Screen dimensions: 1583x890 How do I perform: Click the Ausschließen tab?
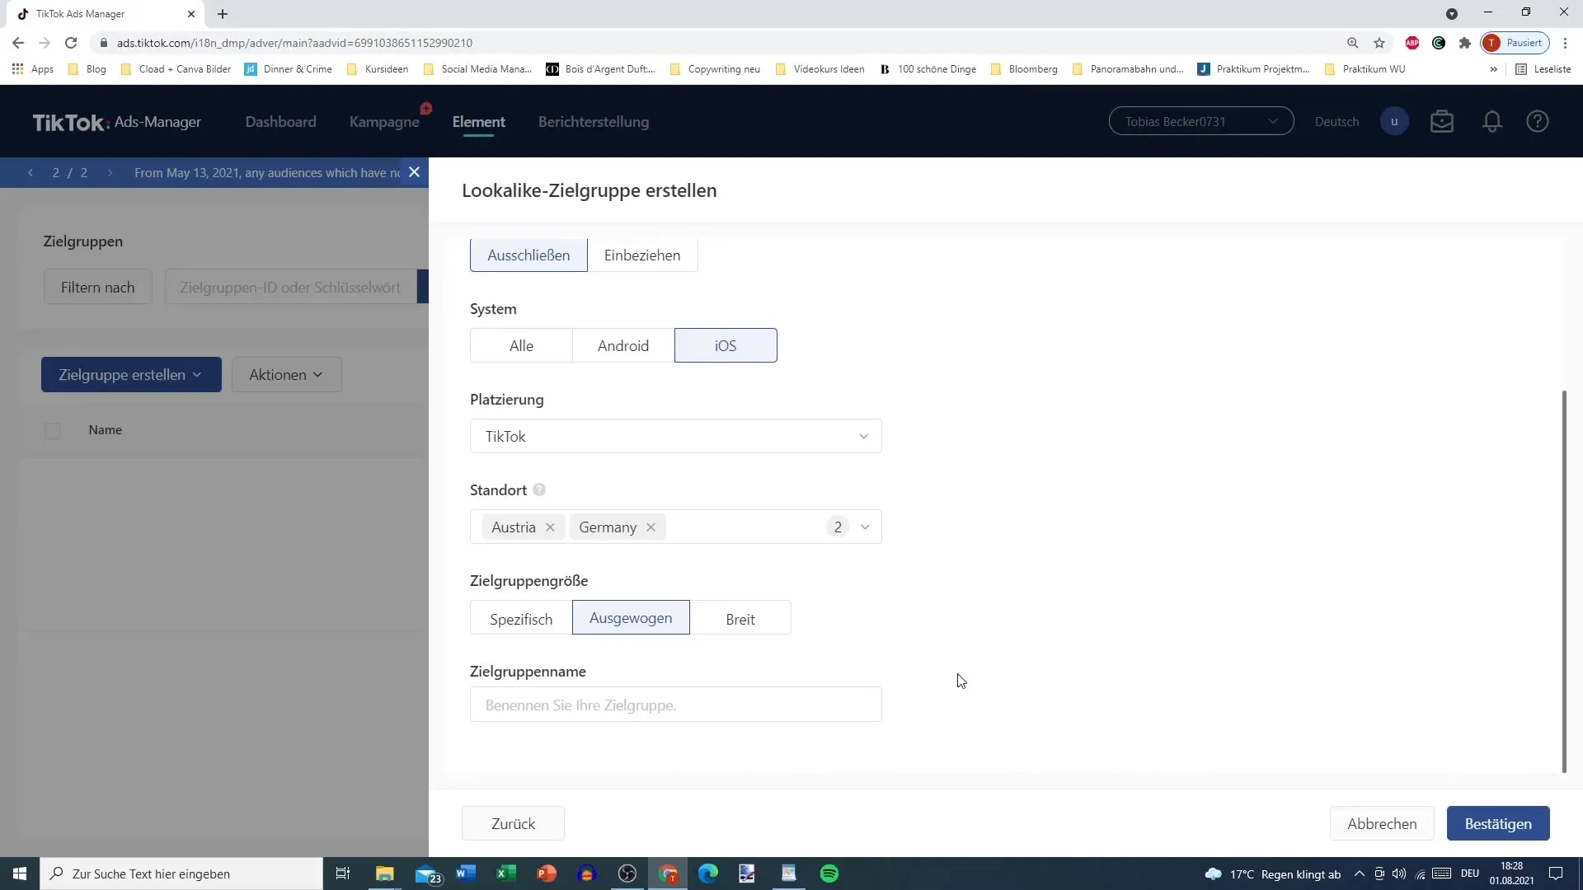click(529, 255)
